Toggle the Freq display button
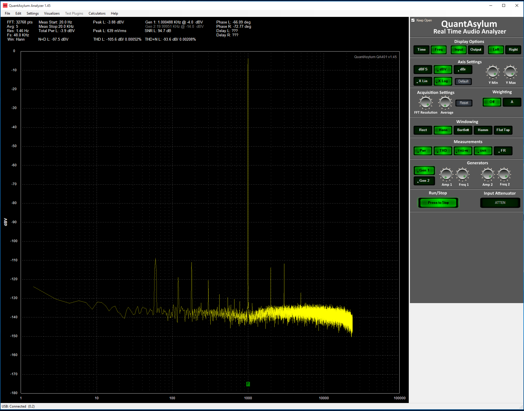Viewport: 524px width, 411px height. [x=439, y=50]
